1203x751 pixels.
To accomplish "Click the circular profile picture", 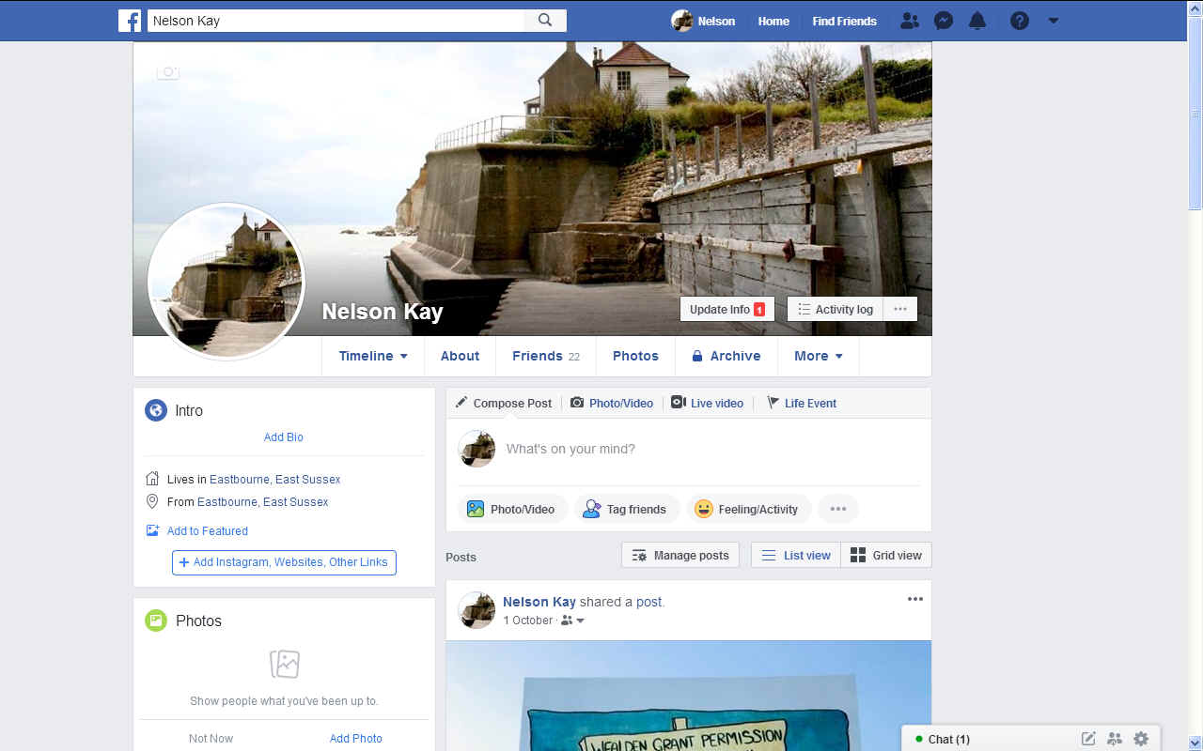I will click(227, 282).
